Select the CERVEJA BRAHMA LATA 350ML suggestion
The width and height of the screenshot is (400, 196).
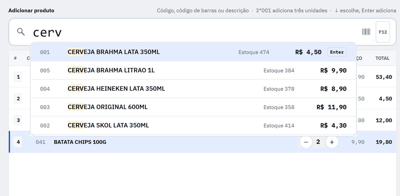tap(193, 52)
